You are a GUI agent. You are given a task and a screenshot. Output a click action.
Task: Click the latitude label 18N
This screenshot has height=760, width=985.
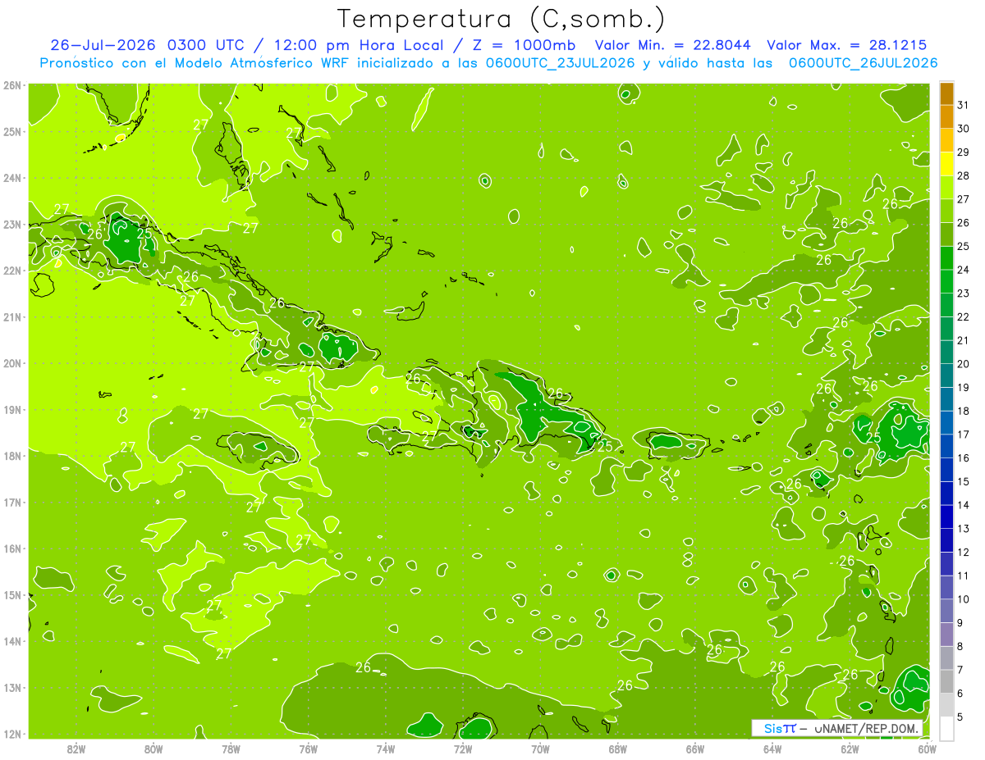(11, 456)
